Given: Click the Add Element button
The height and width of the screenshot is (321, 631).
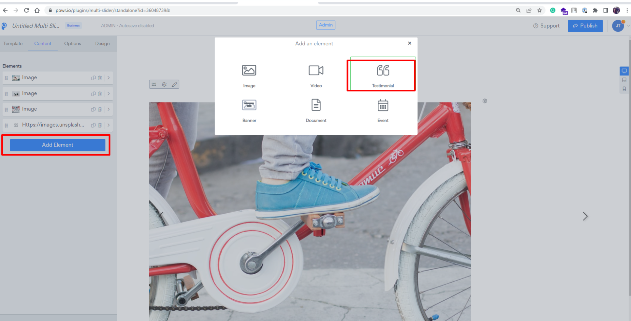Looking at the screenshot, I should [x=58, y=145].
